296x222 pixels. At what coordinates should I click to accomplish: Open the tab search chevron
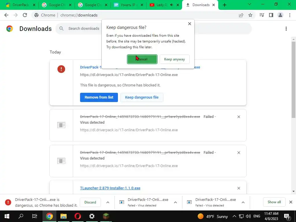point(249,4)
